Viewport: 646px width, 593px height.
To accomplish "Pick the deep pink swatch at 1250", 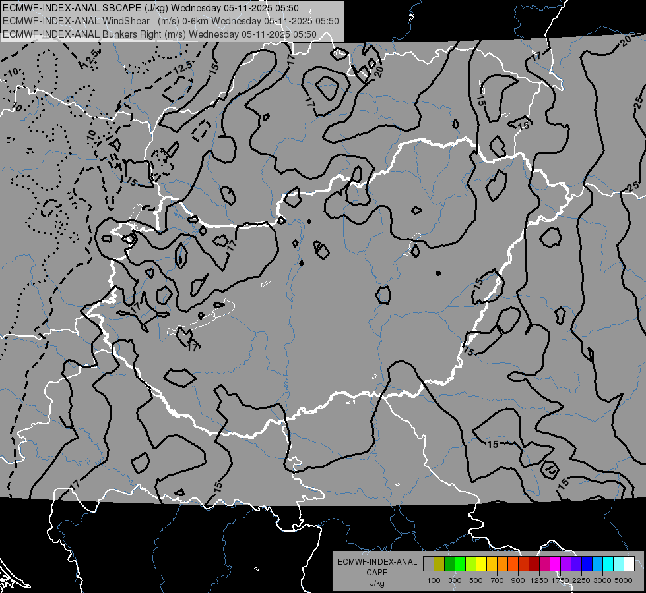I will pyautogui.click(x=544, y=564).
